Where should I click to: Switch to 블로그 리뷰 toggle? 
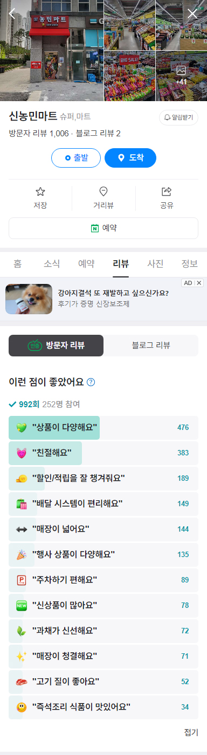point(151,346)
